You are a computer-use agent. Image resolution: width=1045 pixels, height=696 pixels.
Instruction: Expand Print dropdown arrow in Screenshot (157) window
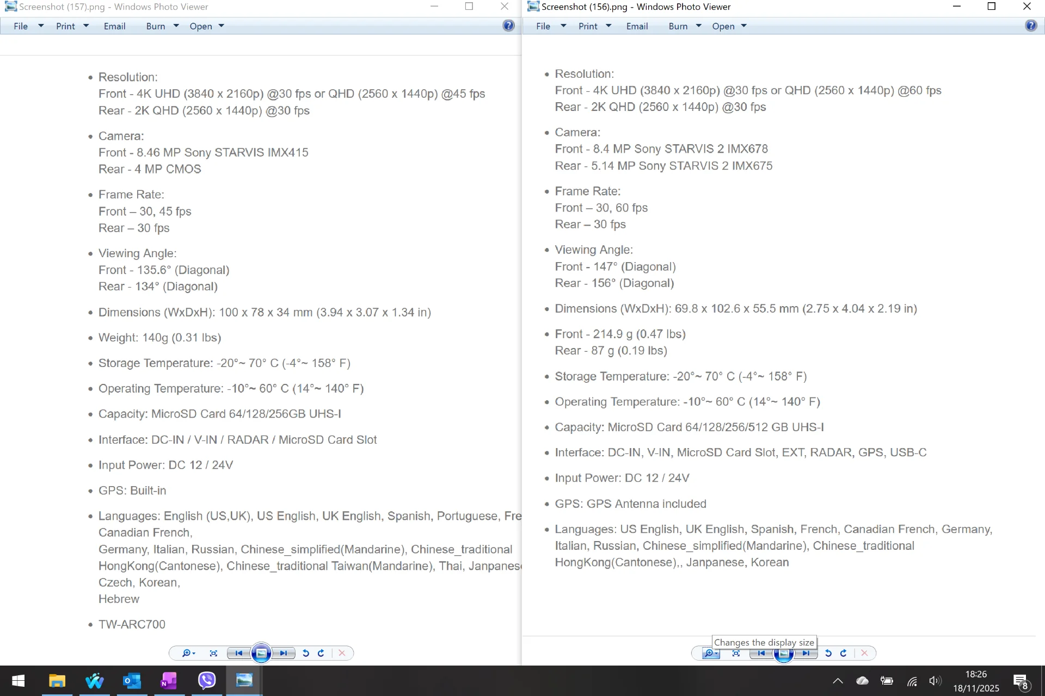pos(86,26)
